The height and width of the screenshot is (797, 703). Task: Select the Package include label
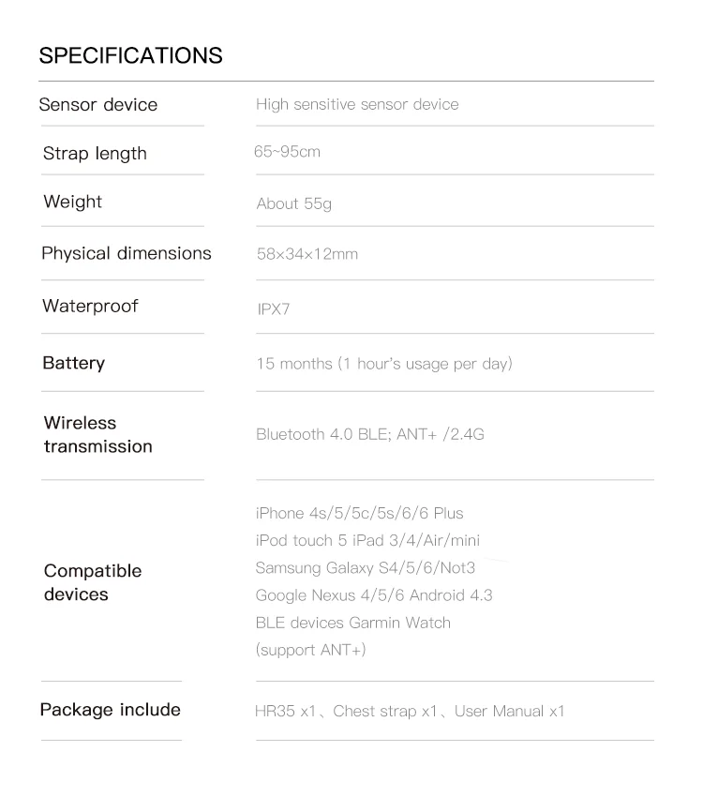[111, 710]
